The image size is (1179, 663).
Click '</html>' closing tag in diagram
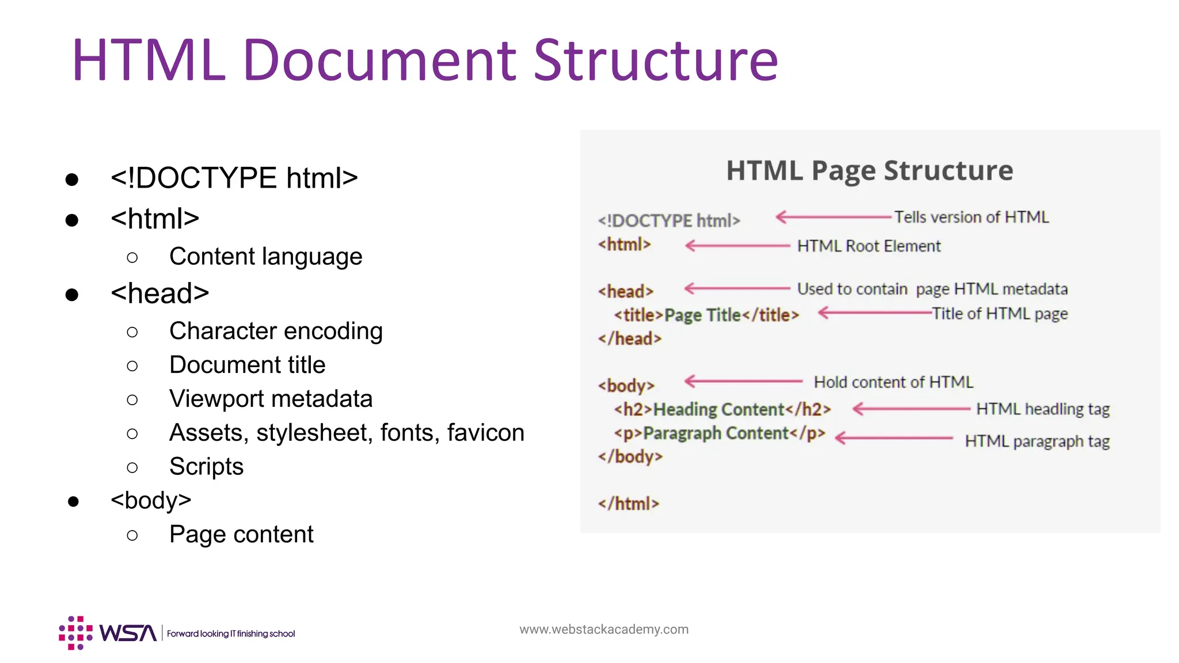tap(629, 504)
